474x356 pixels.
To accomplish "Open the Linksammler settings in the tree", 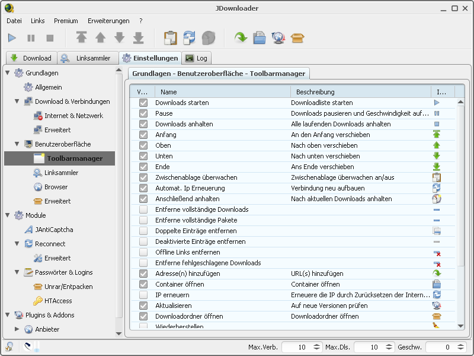I will click(x=62, y=173).
